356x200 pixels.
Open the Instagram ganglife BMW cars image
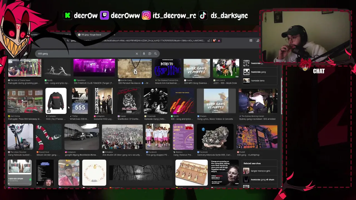(81, 137)
